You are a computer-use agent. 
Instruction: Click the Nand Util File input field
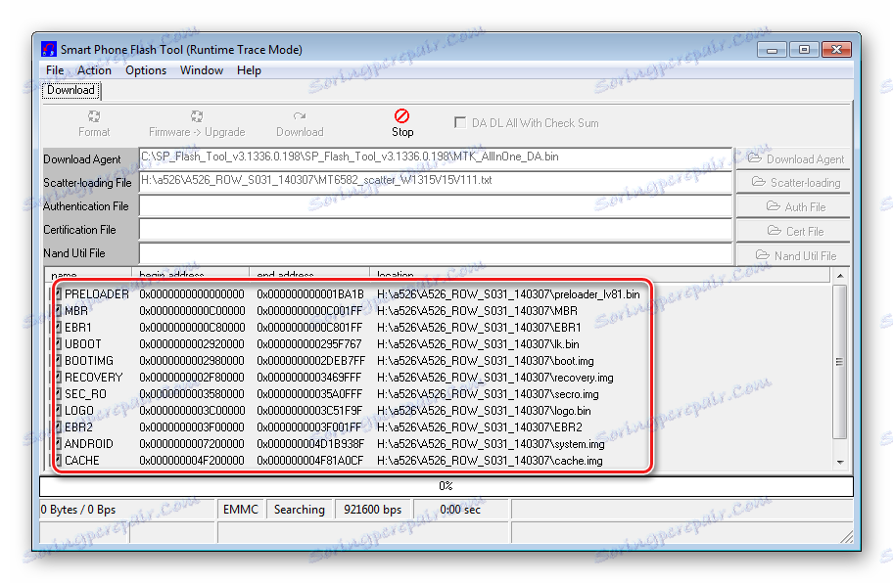click(435, 253)
